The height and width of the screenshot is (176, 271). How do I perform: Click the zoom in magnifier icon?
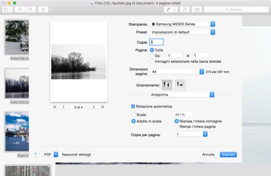pos(31,9)
